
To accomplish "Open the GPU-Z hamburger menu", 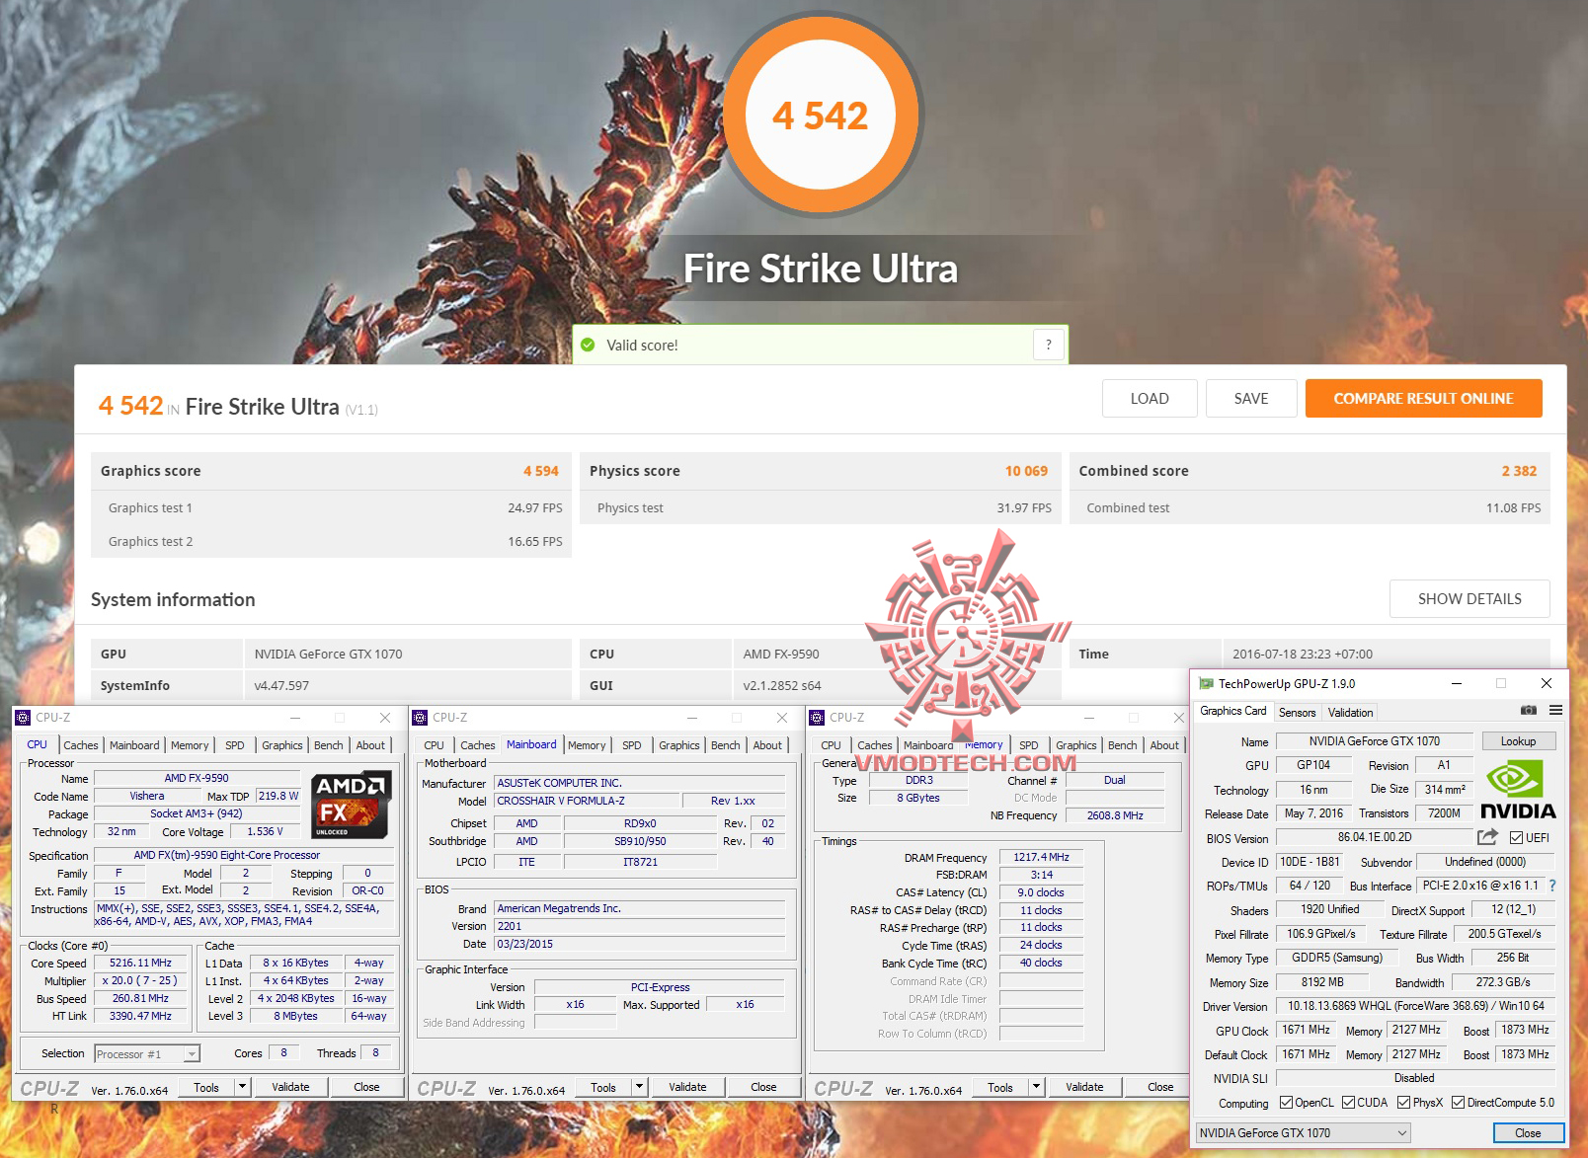I will 1556,710.
